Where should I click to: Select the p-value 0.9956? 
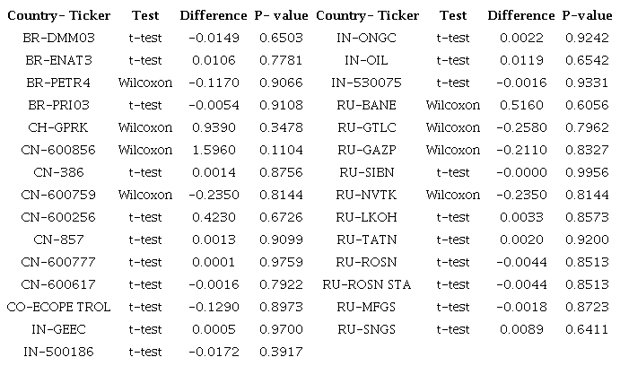click(584, 172)
